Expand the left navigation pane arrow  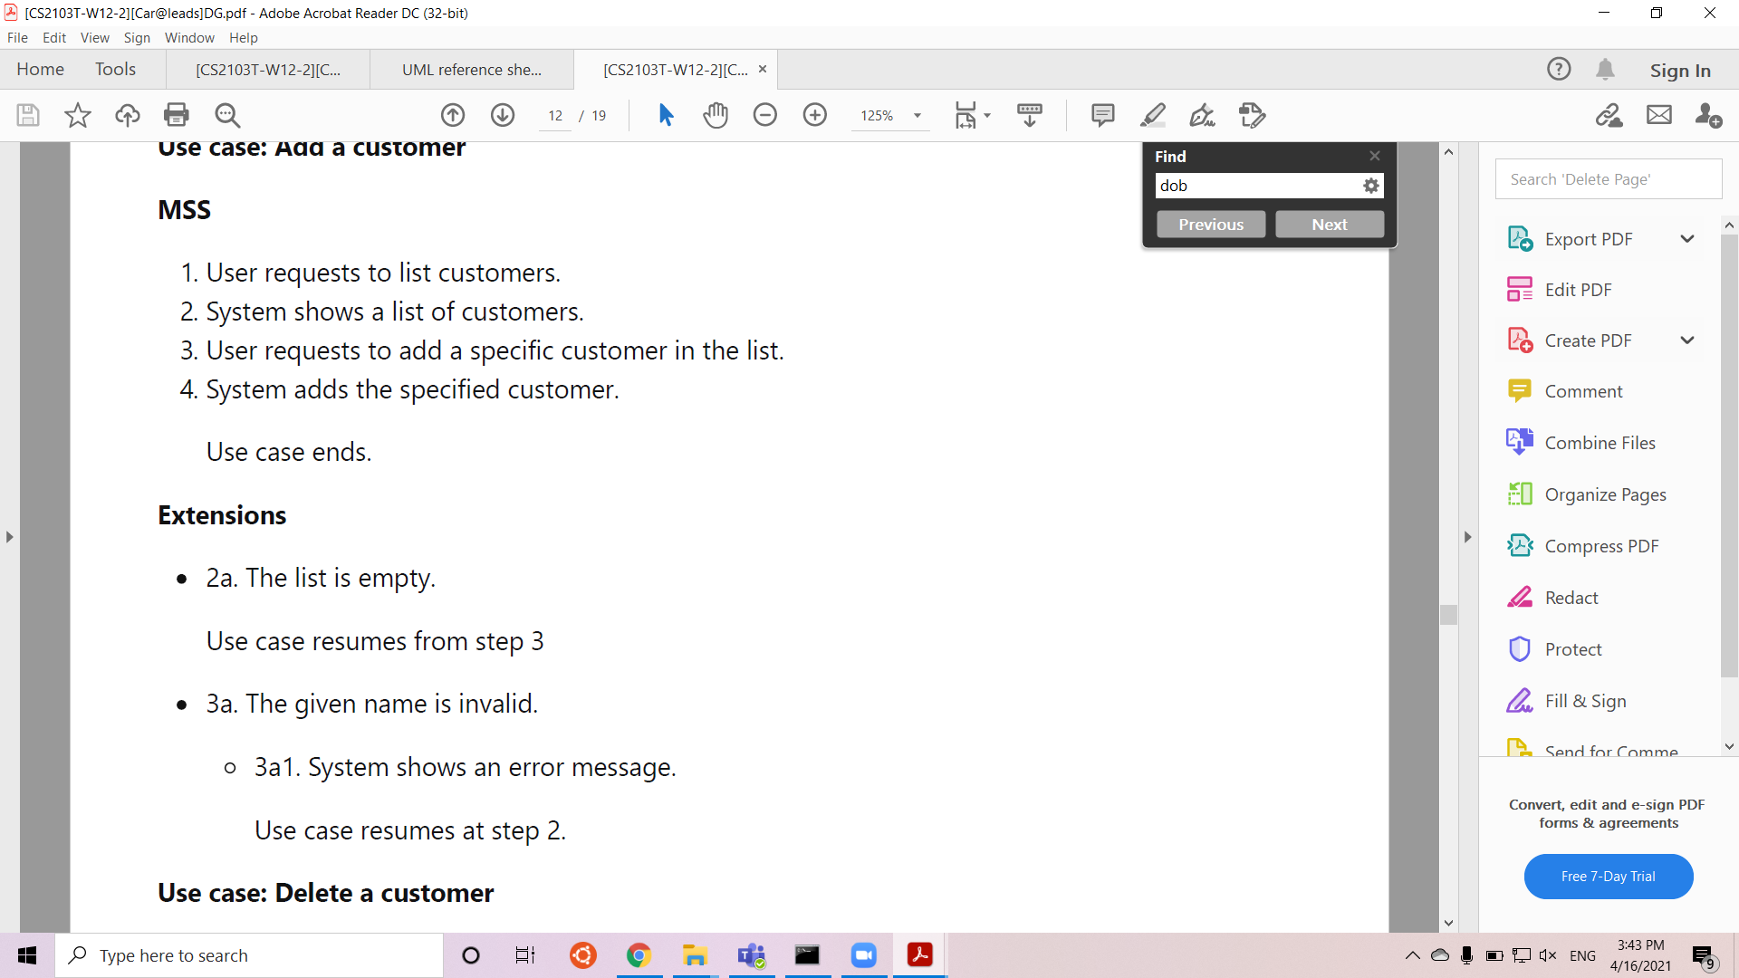[9, 537]
